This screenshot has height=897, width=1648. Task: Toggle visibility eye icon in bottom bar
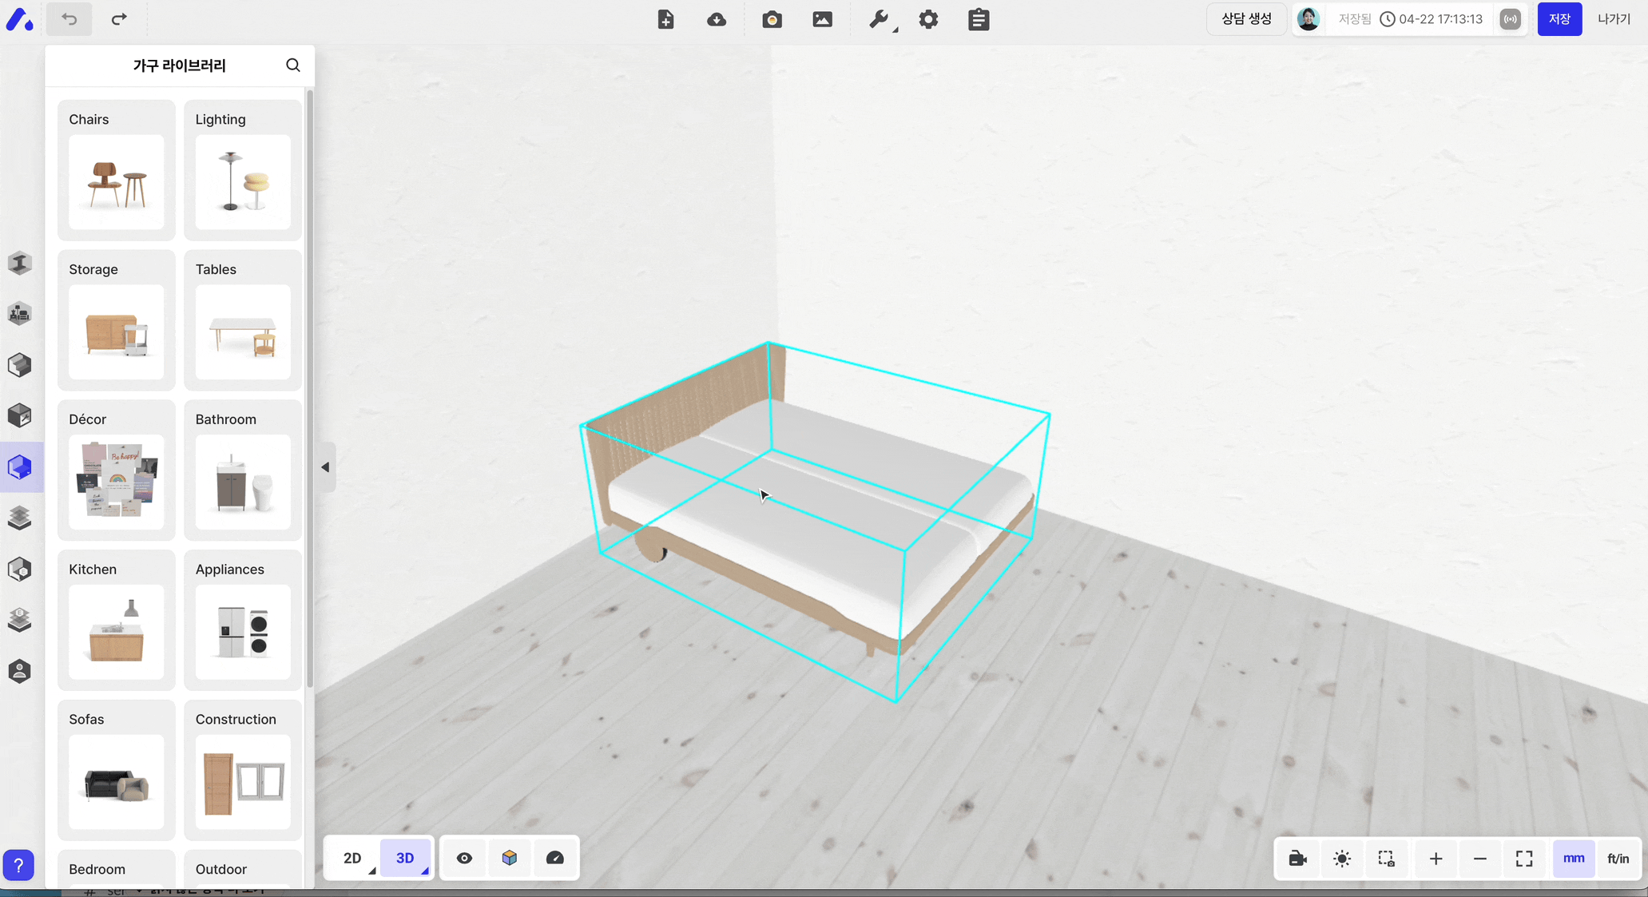[x=464, y=858]
